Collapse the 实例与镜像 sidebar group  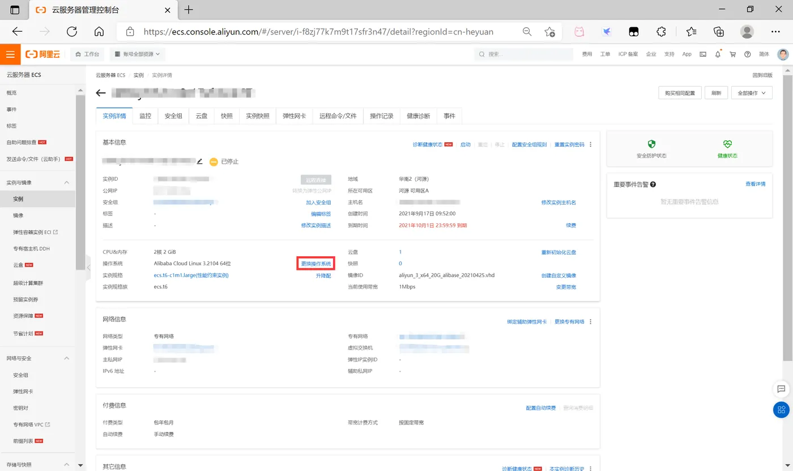66,183
